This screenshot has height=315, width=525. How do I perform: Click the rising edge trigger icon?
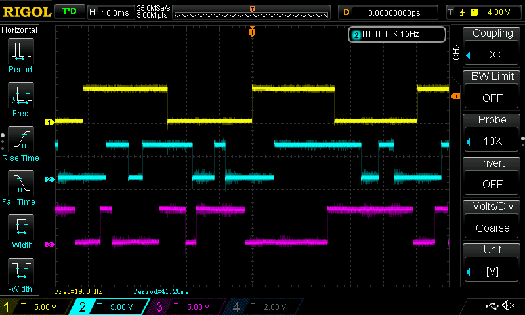(463, 12)
